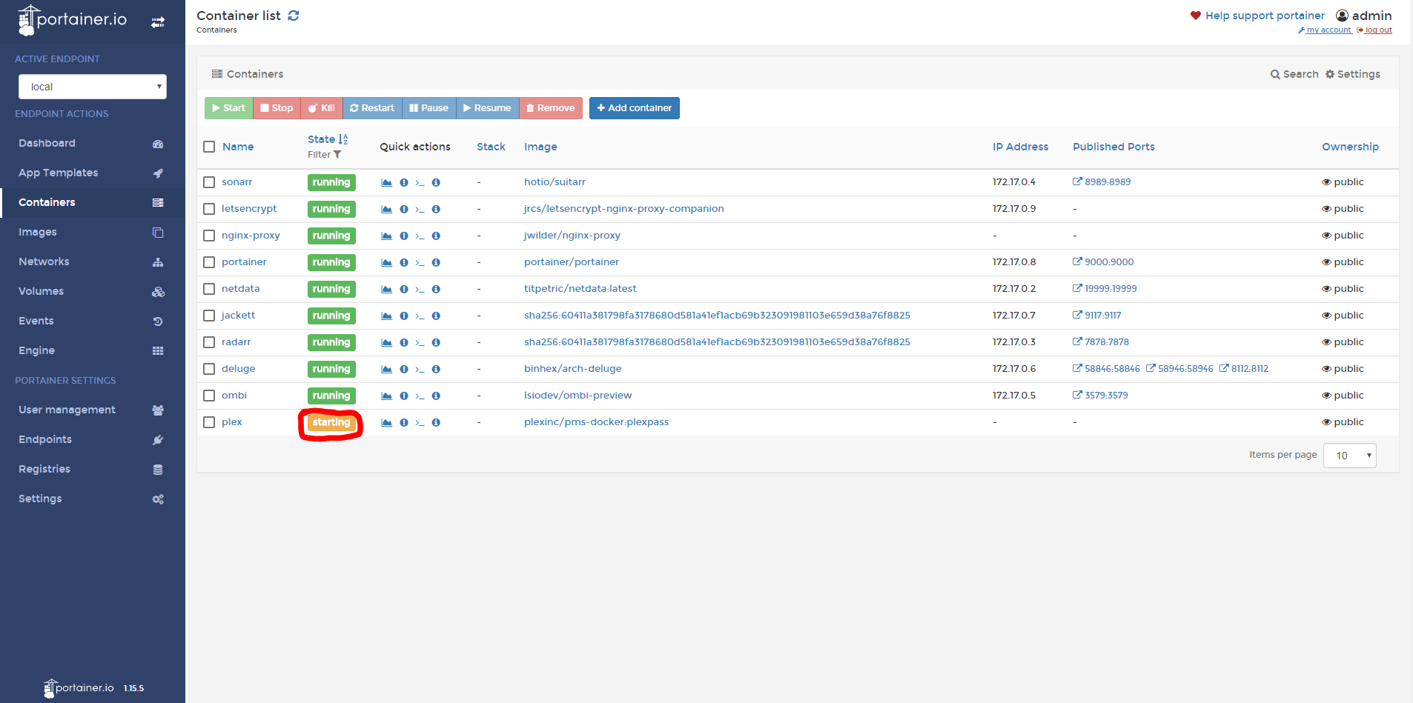
Task: Open stats chart icon for ombi
Action: tap(386, 396)
